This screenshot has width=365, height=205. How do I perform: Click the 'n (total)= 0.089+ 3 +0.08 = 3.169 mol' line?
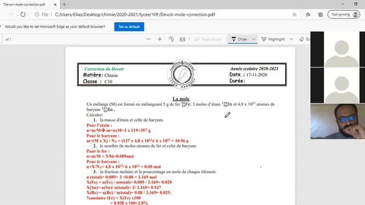121,177
